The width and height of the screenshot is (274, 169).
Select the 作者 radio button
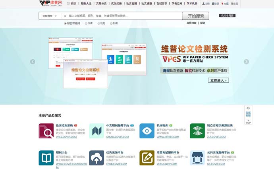coord(86,23)
